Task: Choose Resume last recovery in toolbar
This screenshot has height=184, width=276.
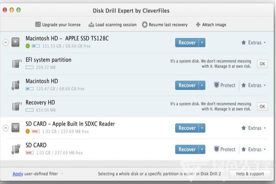Action: [x=165, y=24]
